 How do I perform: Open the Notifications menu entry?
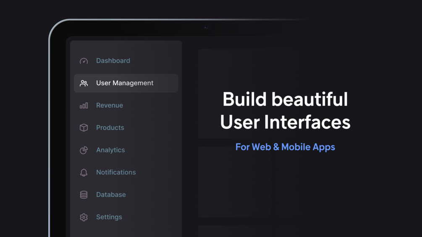[x=126, y=172]
